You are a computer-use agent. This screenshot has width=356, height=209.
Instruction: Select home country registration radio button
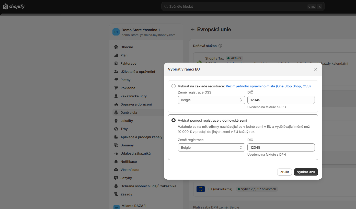click(x=174, y=120)
